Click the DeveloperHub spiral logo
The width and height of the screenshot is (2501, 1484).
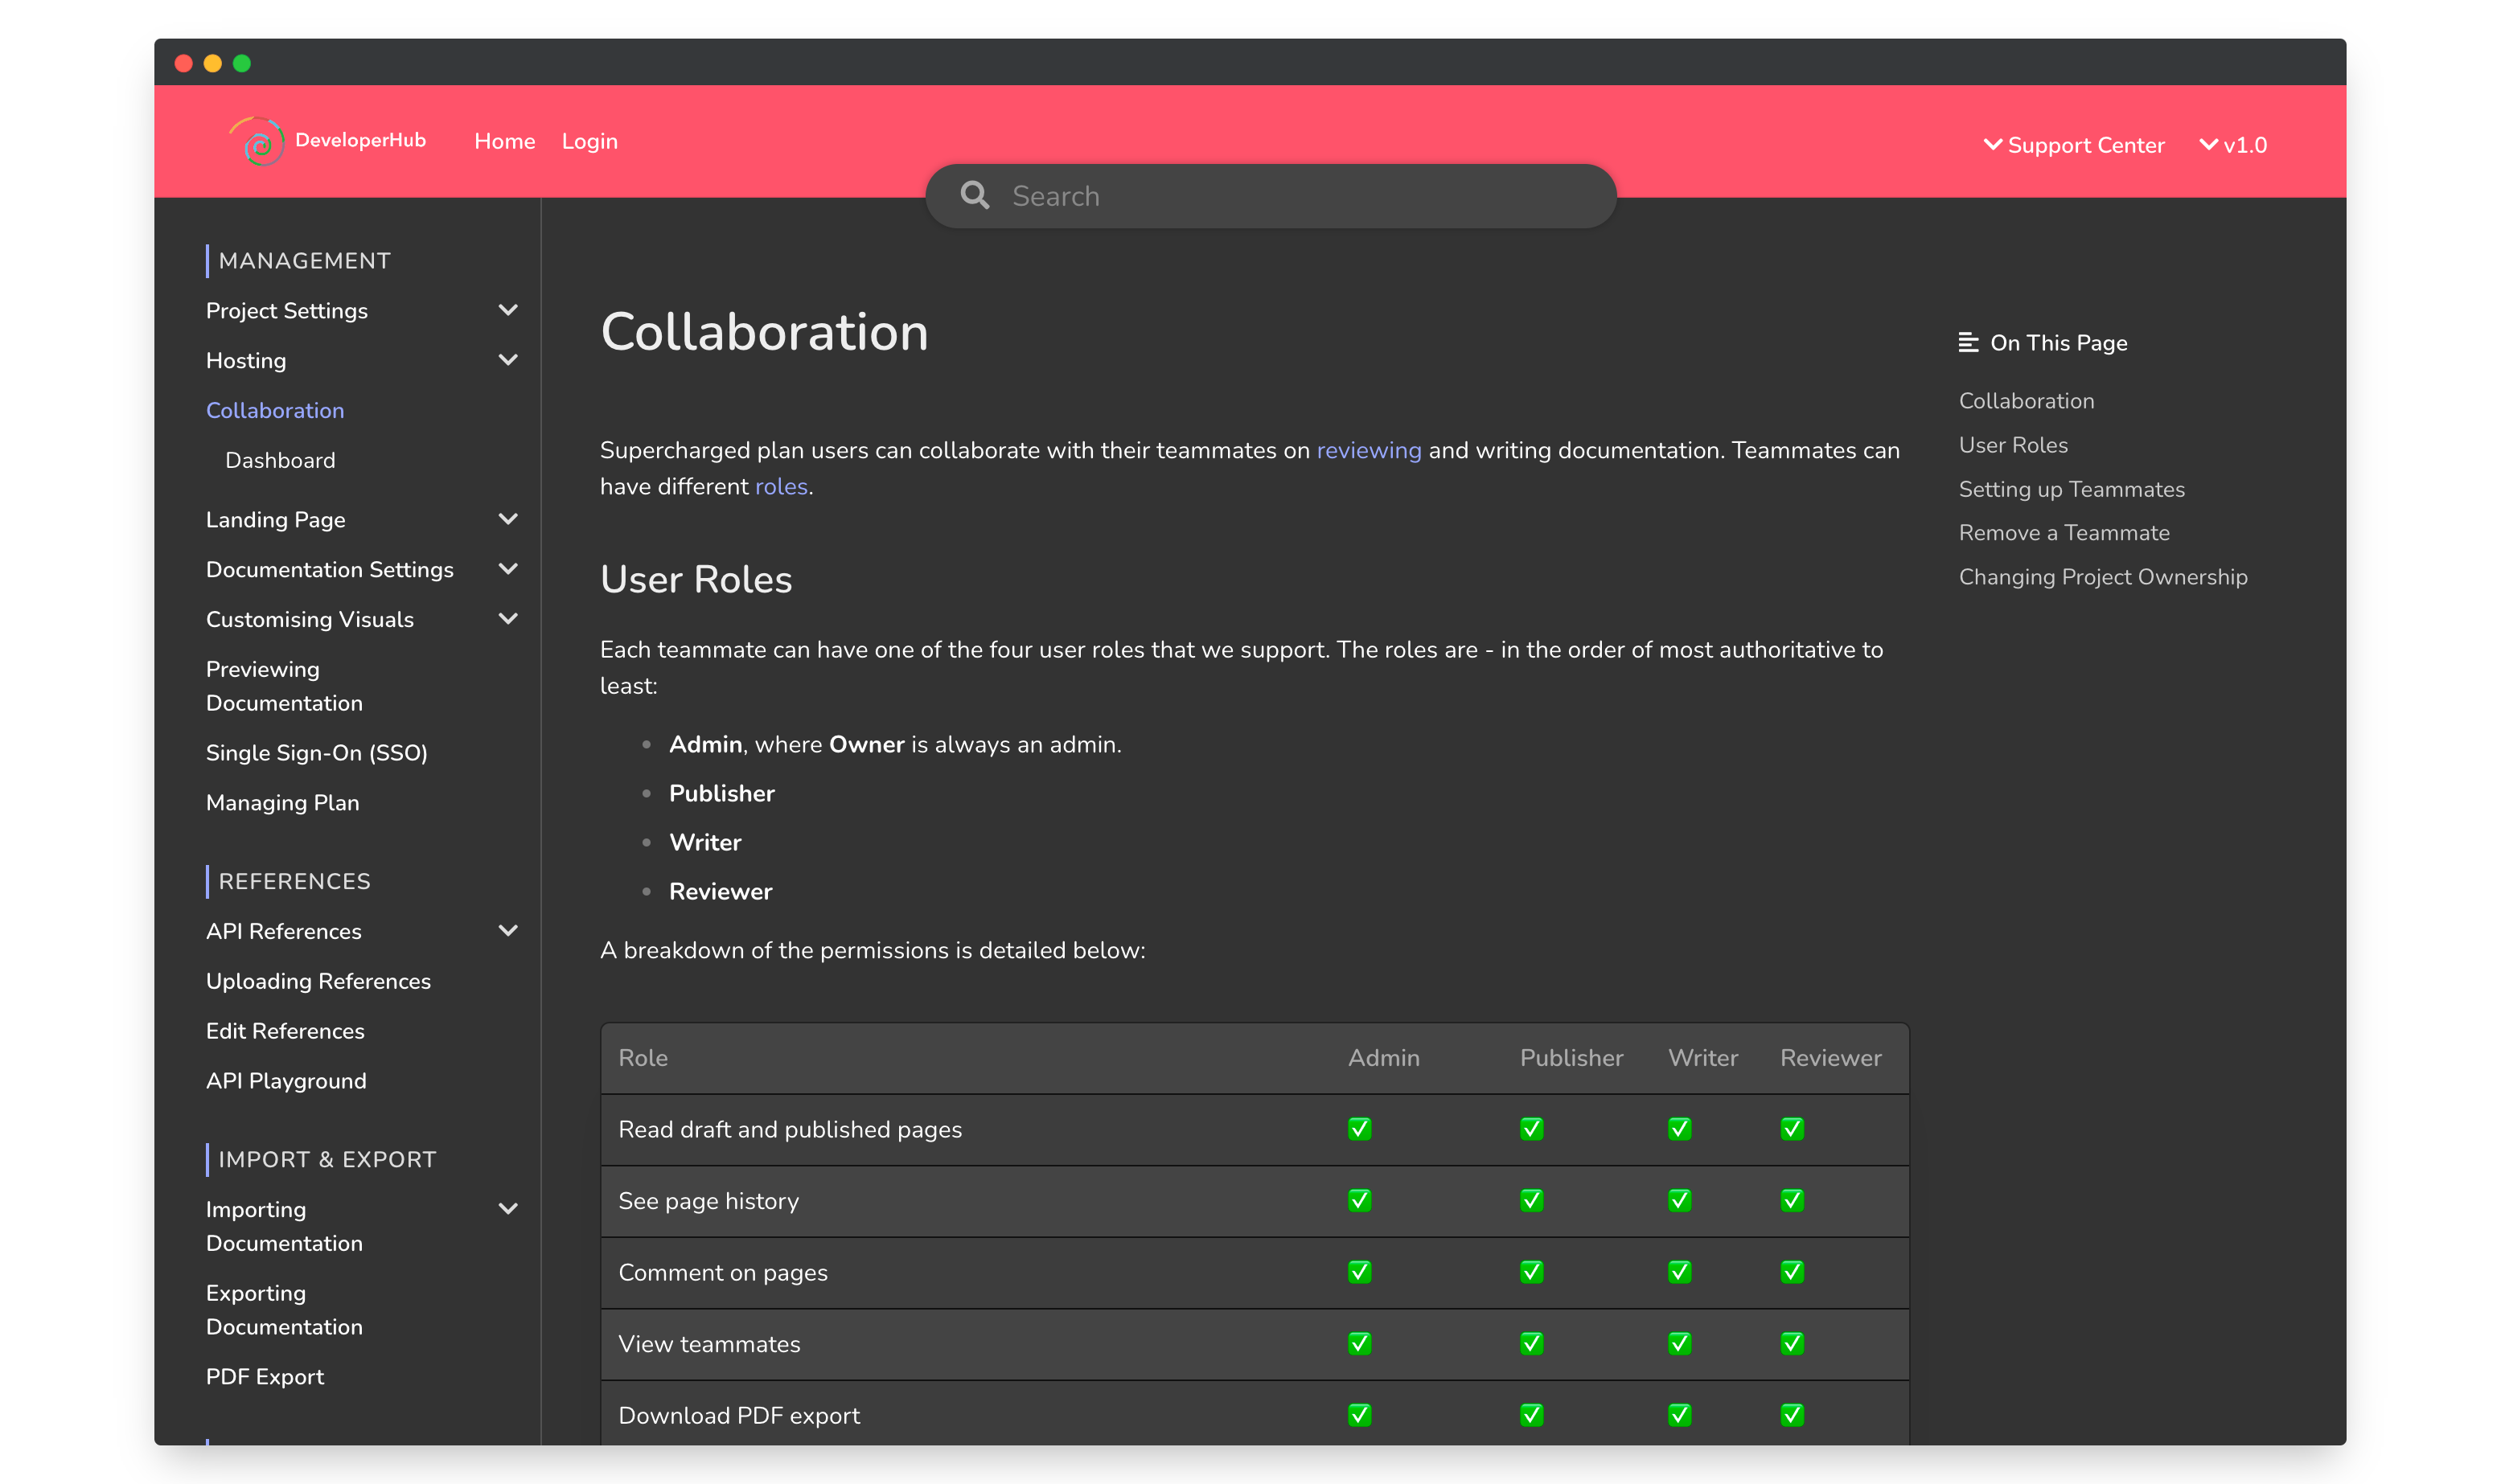click(x=259, y=142)
